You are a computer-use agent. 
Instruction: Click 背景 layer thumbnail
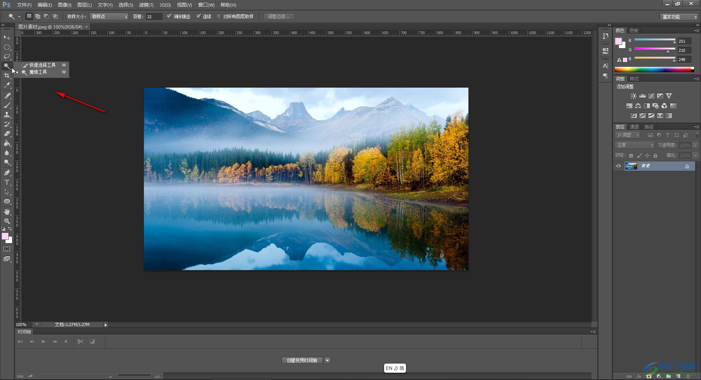click(631, 166)
